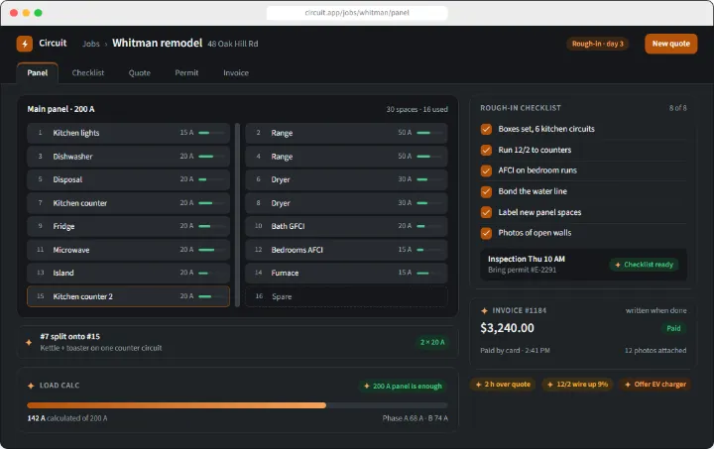This screenshot has width=714, height=449.
Task: Click the Paid by card · 2:41 PM text
Action: tap(515, 351)
